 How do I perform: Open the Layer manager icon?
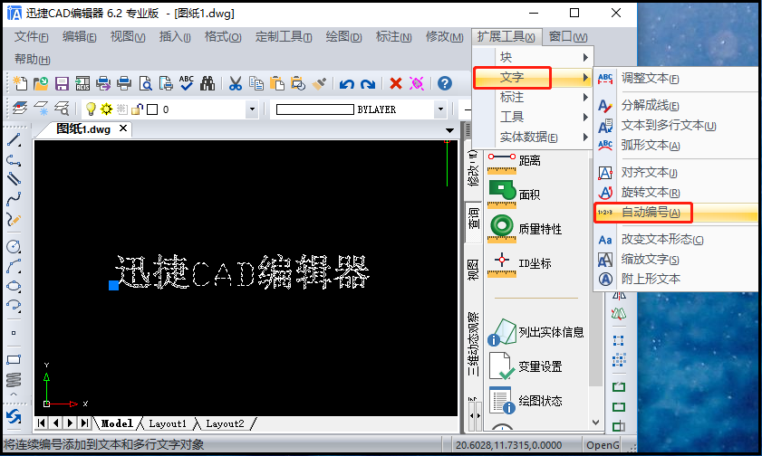[x=20, y=109]
